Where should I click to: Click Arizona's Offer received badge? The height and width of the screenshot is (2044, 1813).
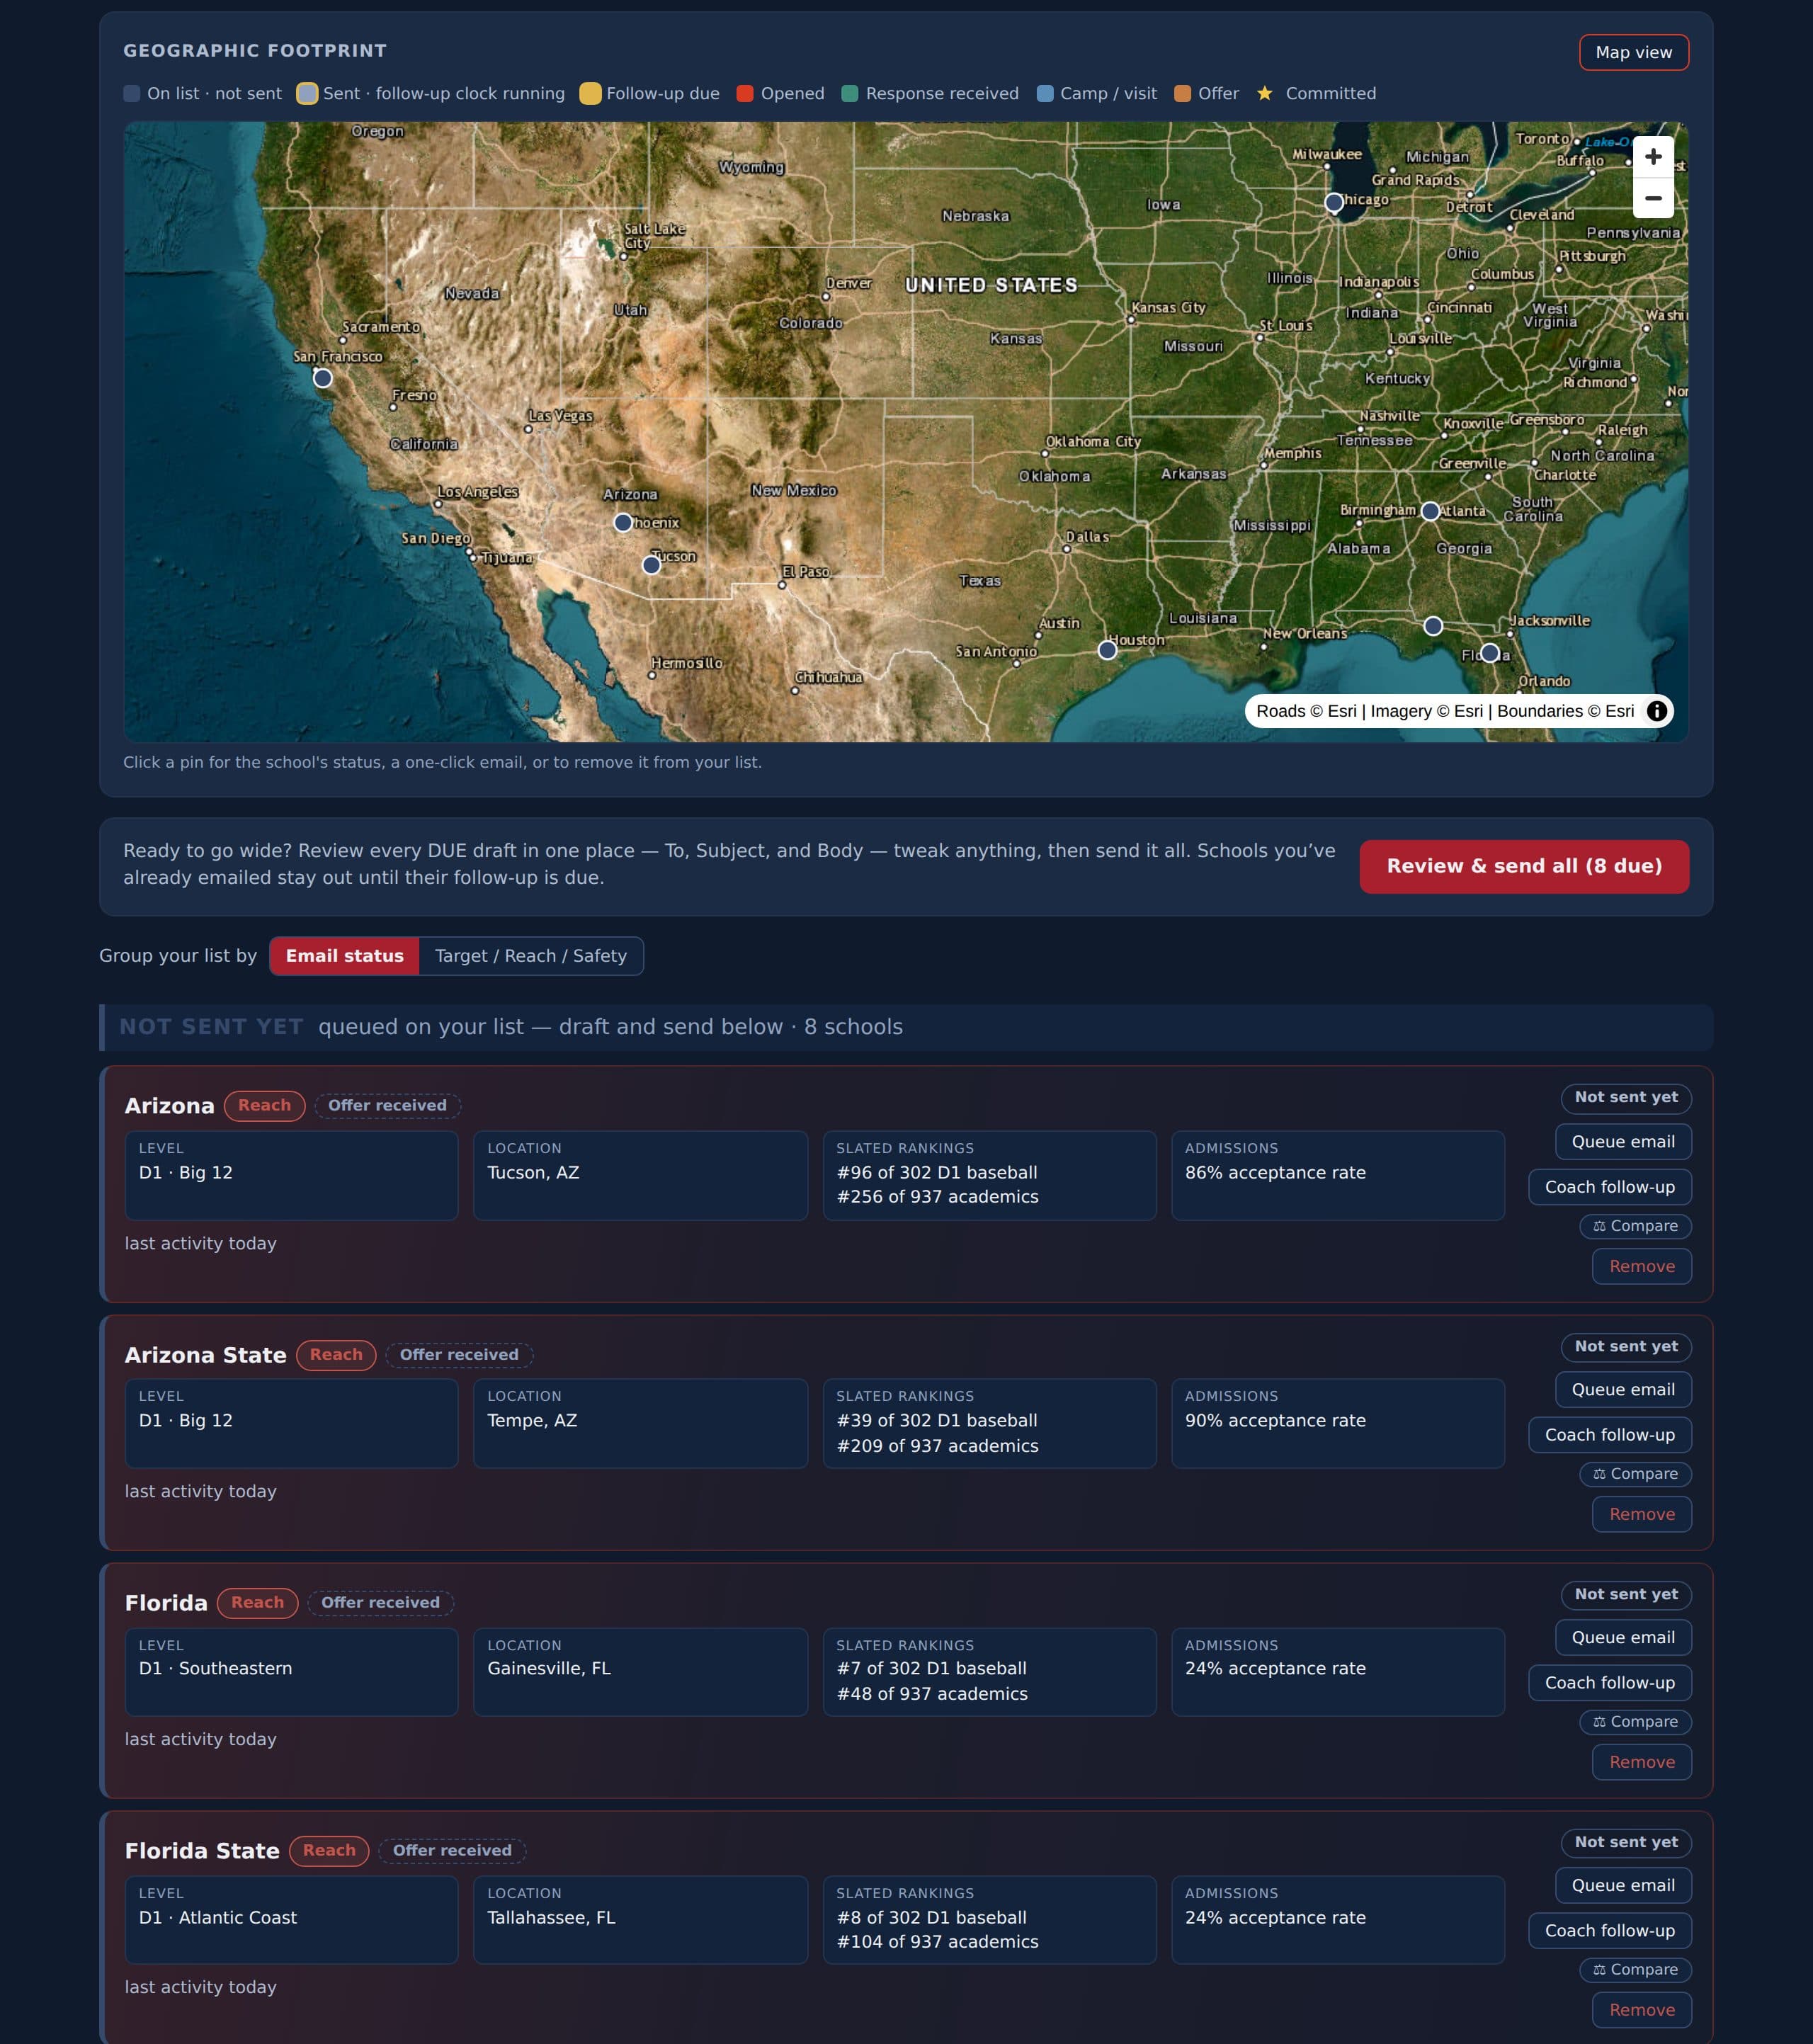(x=387, y=1105)
